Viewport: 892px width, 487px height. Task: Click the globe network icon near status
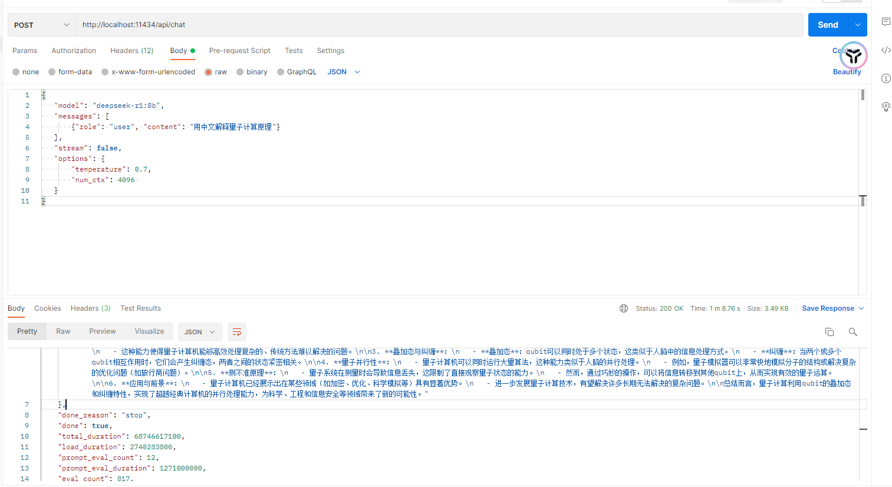(x=624, y=308)
